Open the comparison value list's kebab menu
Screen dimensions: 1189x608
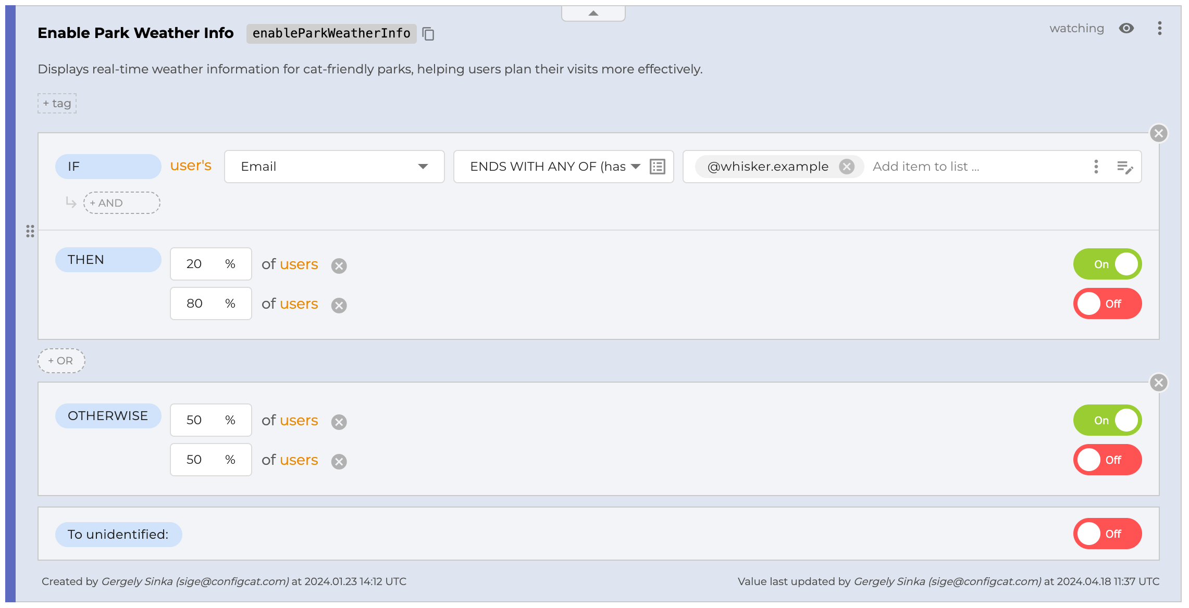(x=1096, y=167)
